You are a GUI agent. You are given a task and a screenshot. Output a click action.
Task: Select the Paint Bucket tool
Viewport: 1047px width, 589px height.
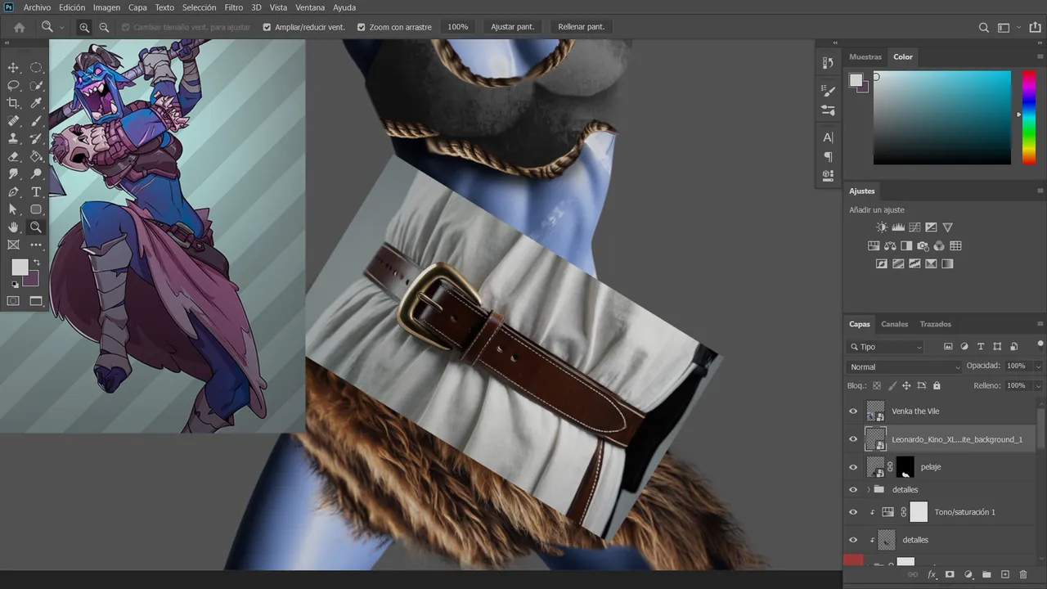point(36,156)
